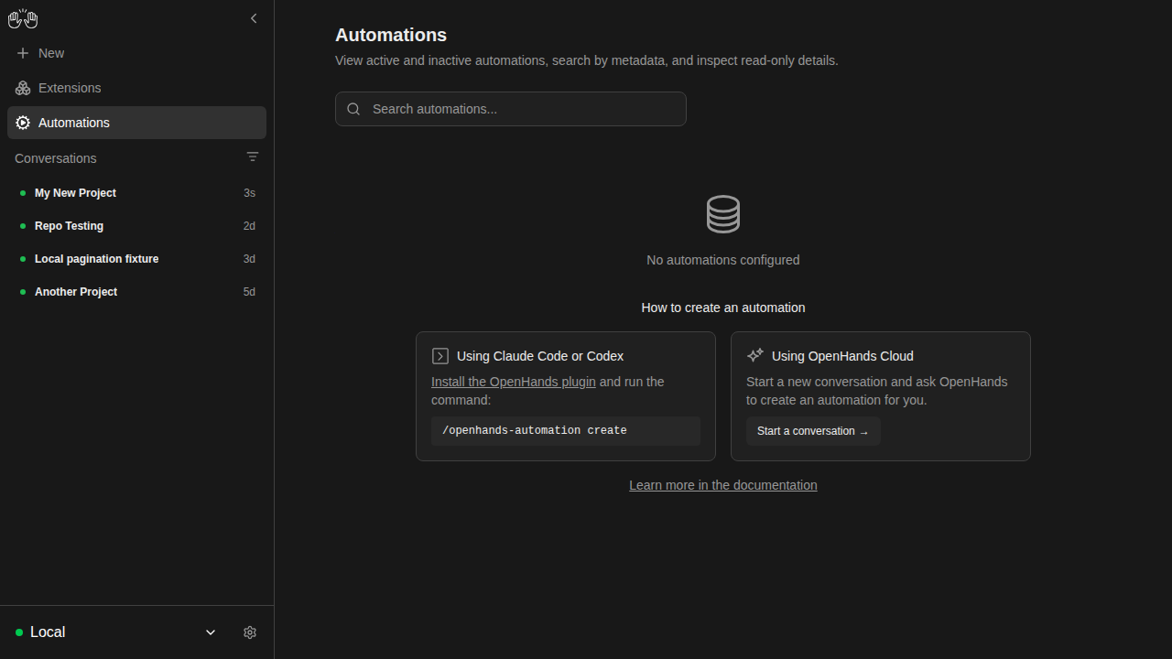This screenshot has height=659, width=1172.
Task: Click the 3s timestamp on My New Project
Action: pyautogui.click(x=249, y=193)
